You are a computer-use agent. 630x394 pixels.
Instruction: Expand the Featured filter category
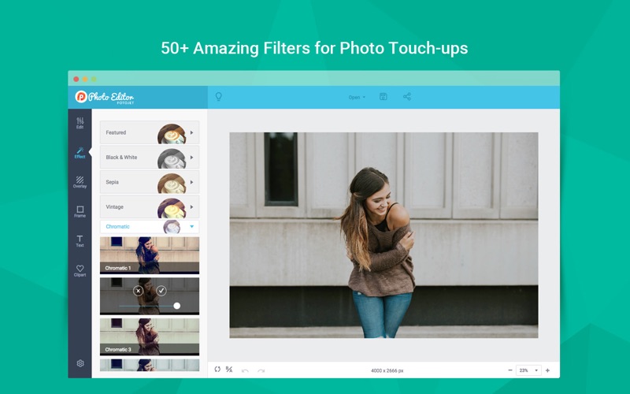pos(150,132)
